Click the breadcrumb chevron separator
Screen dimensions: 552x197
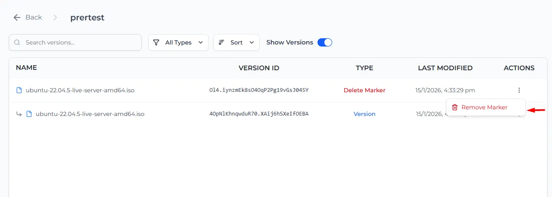[55, 17]
